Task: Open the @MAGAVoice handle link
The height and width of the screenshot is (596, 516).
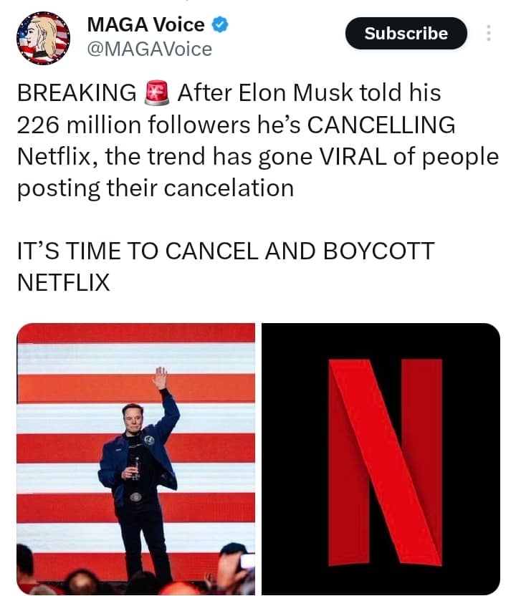Action: (x=149, y=49)
